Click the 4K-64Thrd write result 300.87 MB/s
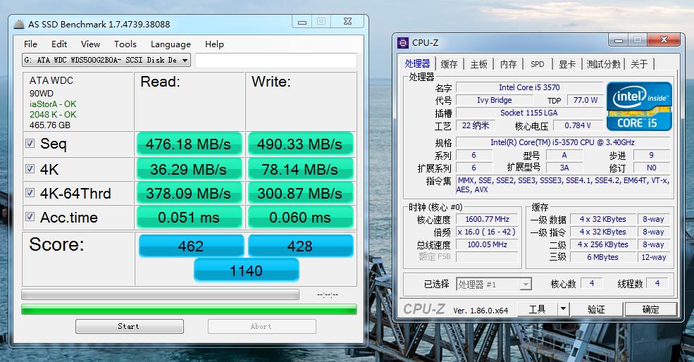The height and width of the screenshot is (362, 694). pyautogui.click(x=301, y=194)
